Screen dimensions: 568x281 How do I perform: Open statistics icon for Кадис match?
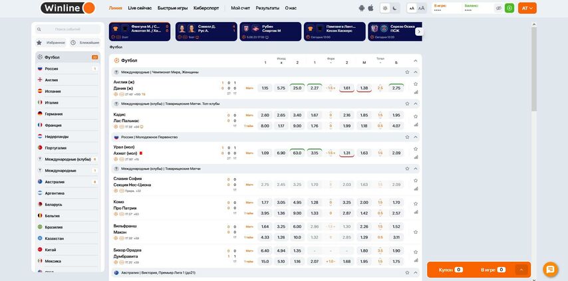(x=416, y=125)
